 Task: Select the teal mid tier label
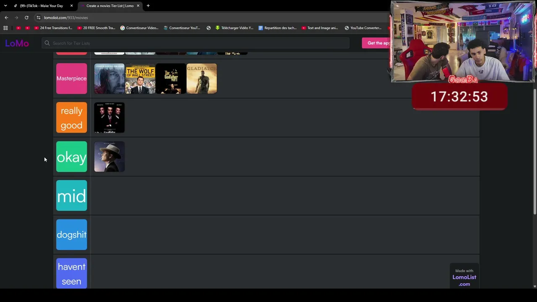[72, 195]
